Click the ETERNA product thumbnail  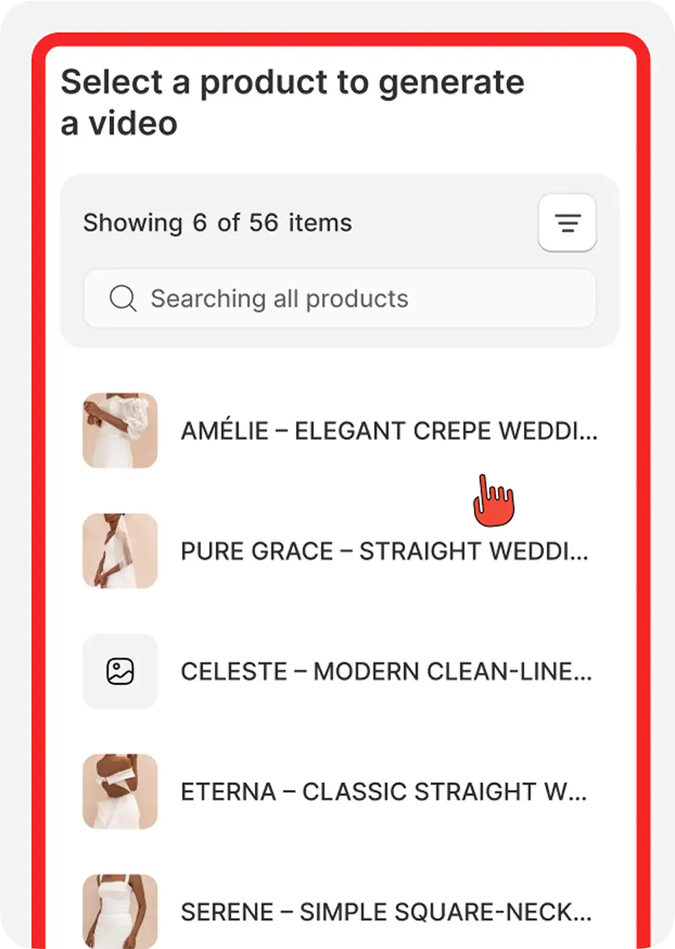tap(120, 791)
